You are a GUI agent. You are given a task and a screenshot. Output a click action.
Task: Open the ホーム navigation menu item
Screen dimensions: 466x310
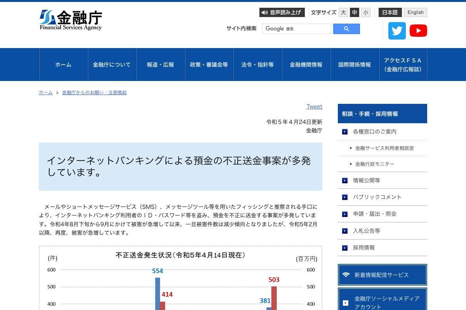point(63,65)
